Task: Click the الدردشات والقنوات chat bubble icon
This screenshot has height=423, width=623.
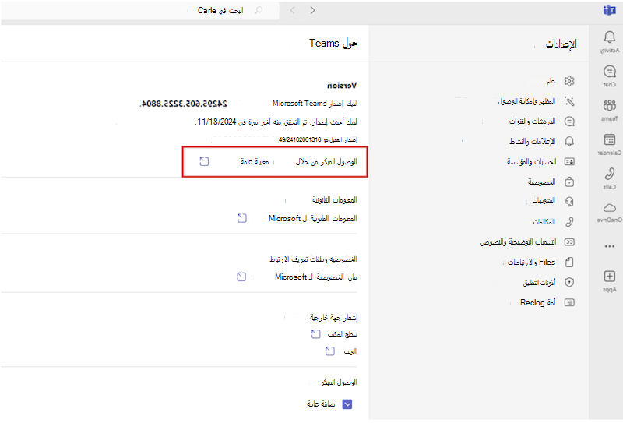Action: (x=569, y=122)
